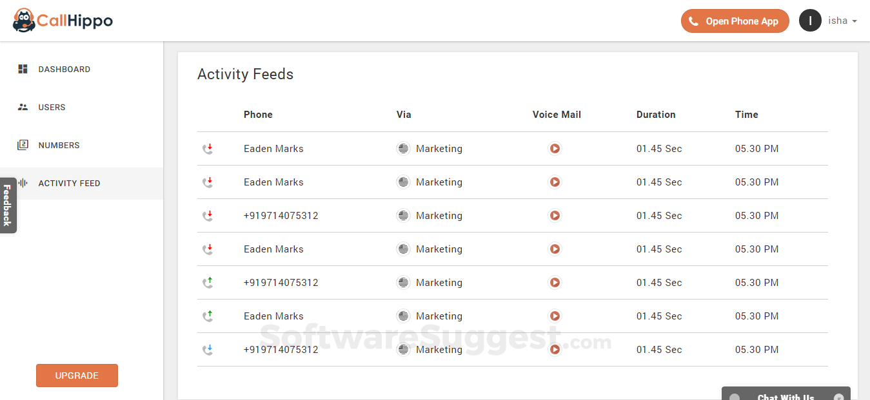This screenshot has height=400, width=870.
Task: Go to the Numbers section
Action: 59,146
